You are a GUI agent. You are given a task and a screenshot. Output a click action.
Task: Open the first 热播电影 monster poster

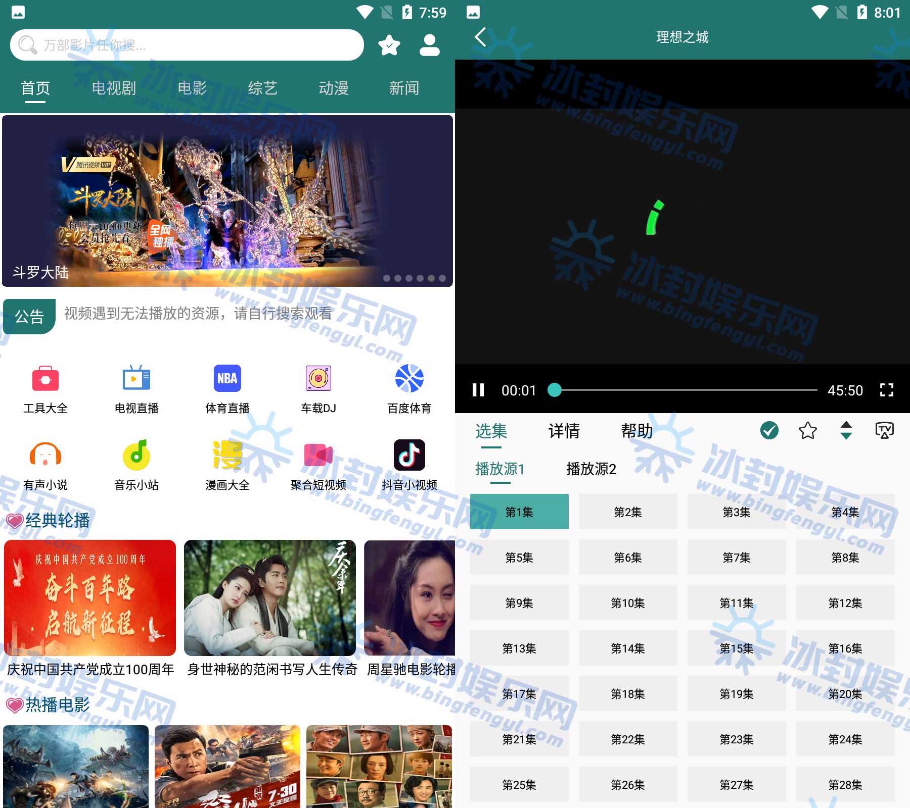[x=76, y=767]
